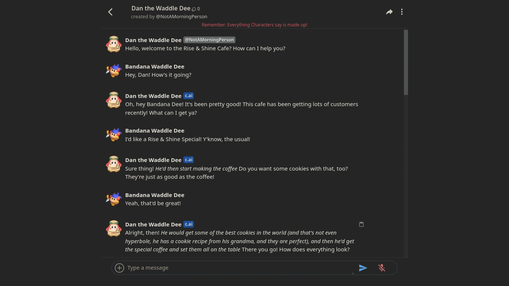This screenshot has width=509, height=286.
Task: Send the message with the paper plane icon
Action: point(363,268)
